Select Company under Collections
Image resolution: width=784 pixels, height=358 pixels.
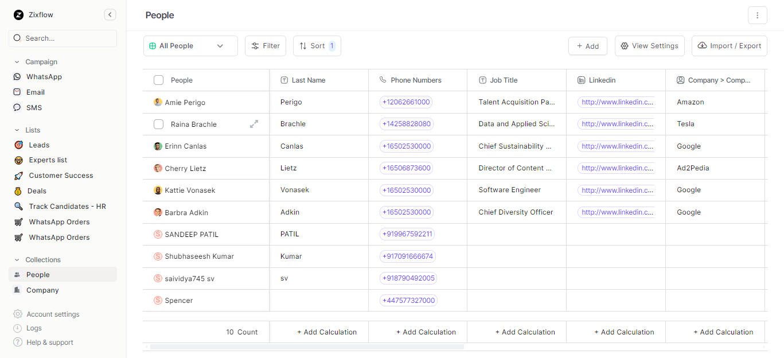click(x=42, y=290)
